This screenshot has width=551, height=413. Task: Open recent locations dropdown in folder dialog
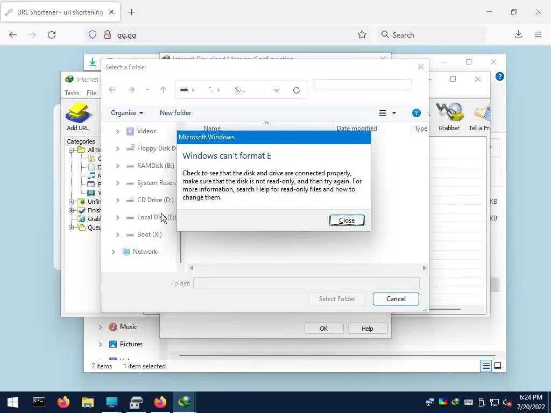coord(147,90)
